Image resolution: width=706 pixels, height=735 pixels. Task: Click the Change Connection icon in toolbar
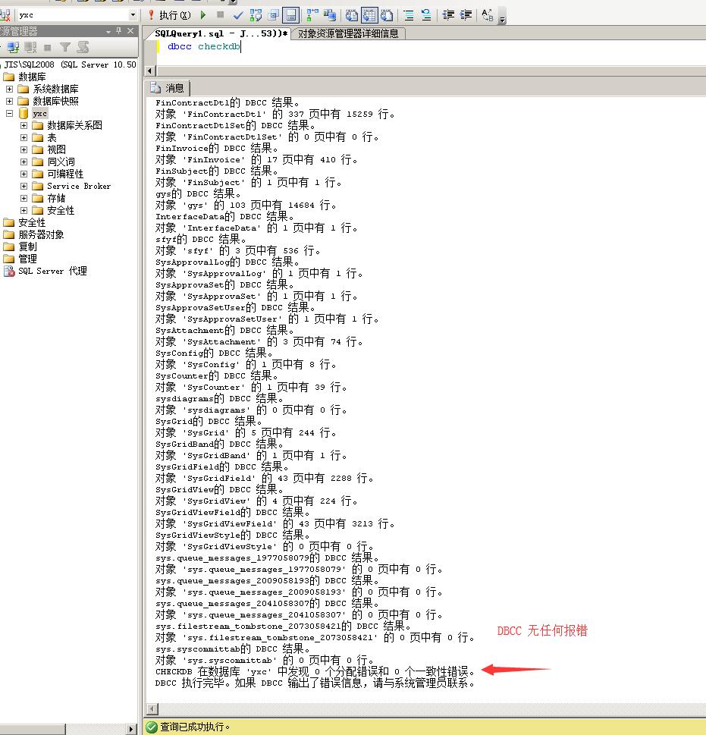click(5, 15)
